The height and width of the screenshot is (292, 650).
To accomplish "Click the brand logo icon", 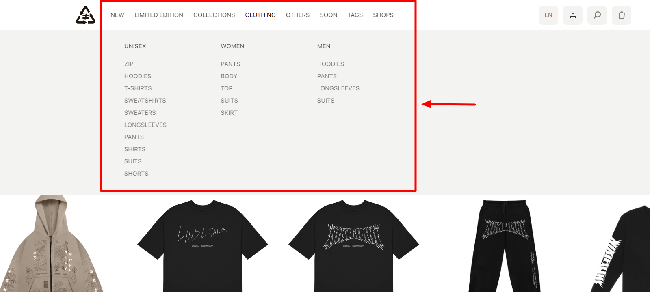I will [85, 15].
